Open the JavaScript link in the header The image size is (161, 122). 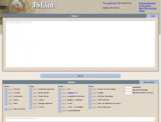(x=111, y=3)
